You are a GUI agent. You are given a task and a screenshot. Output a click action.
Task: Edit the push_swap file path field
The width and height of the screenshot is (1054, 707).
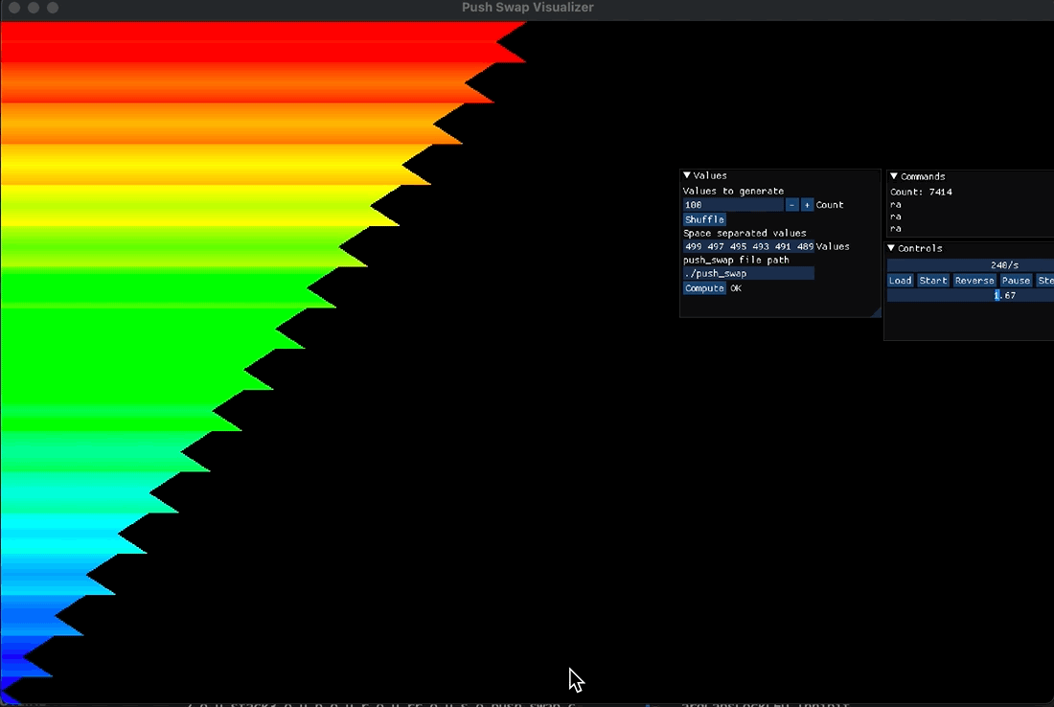748,273
